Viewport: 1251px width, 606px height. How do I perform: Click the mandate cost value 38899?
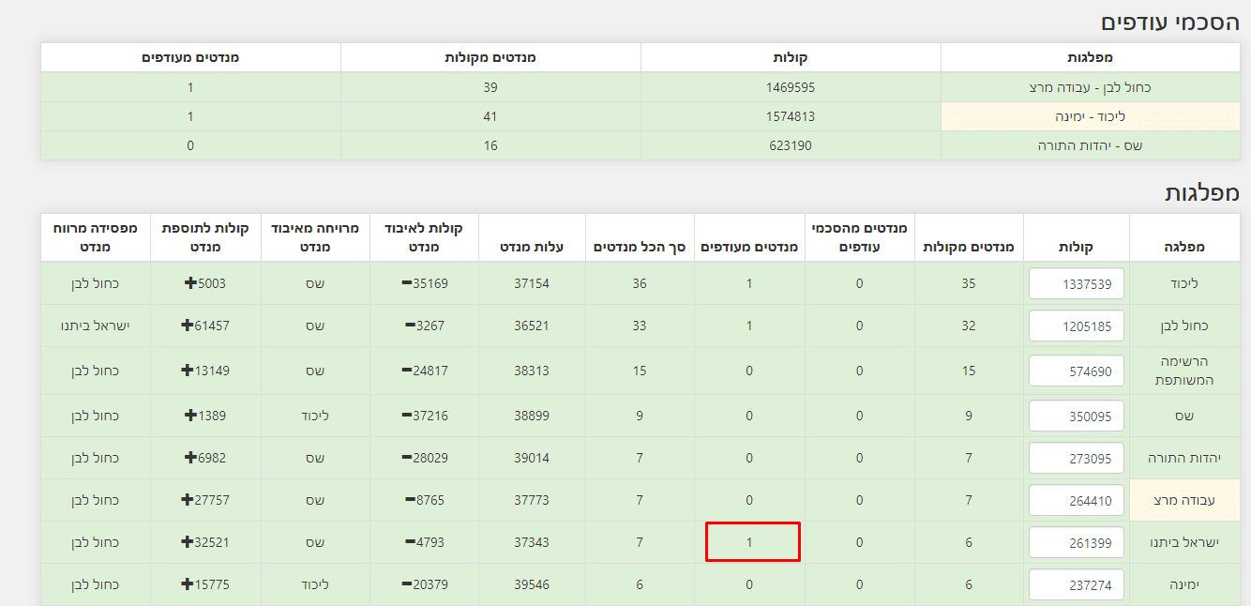pos(532,416)
